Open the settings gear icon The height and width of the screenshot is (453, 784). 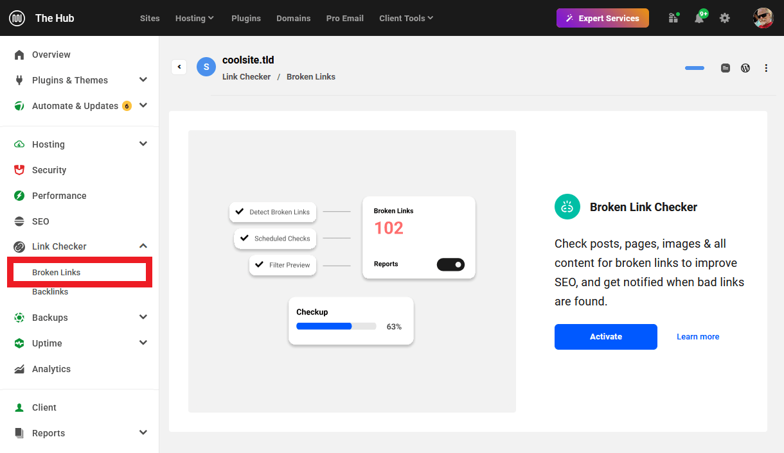coord(725,18)
